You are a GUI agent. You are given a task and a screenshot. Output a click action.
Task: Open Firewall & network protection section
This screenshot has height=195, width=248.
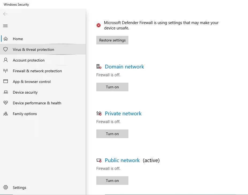[x=43, y=71]
